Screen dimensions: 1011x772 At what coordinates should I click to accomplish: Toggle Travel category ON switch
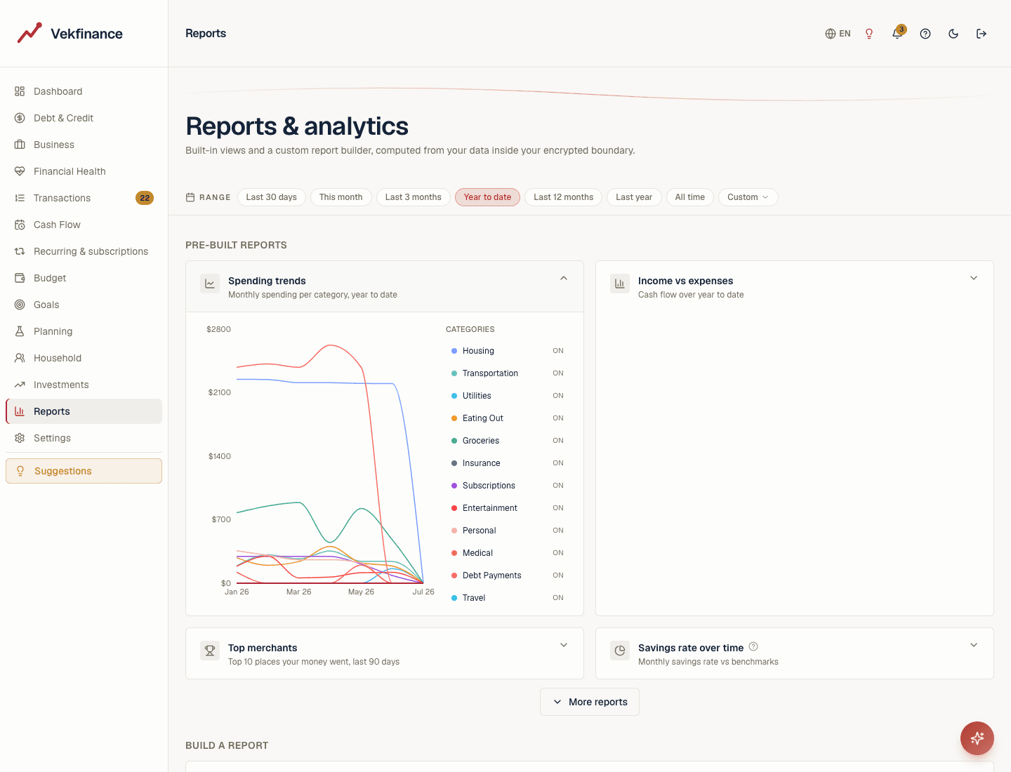point(558,598)
